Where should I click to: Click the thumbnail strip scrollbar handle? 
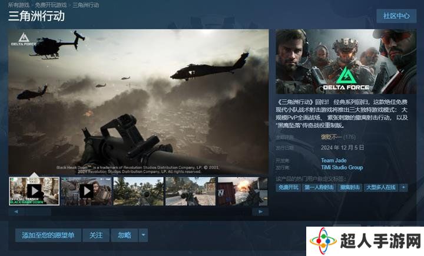point(38,212)
